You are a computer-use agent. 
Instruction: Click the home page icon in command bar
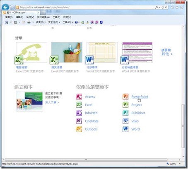pos(7,22)
